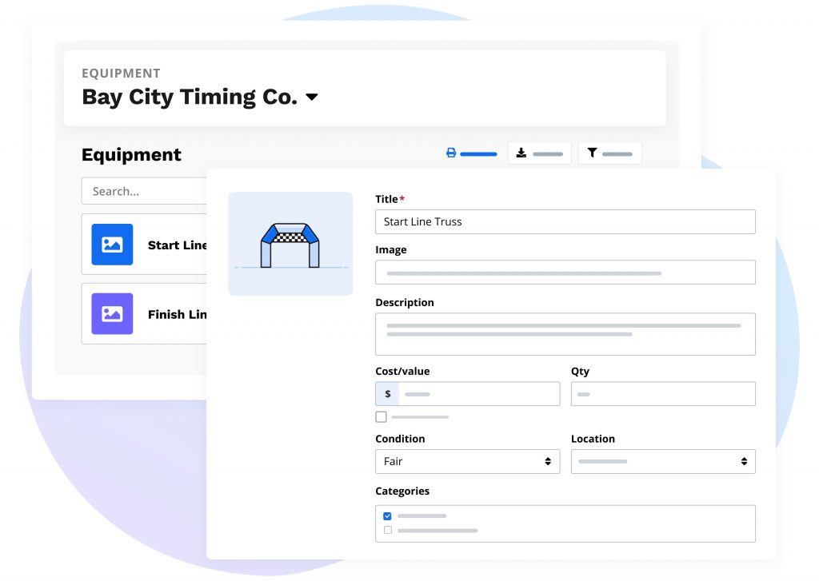Uncheck the first checked category checkbox
This screenshot has height=581, width=819.
click(x=388, y=516)
